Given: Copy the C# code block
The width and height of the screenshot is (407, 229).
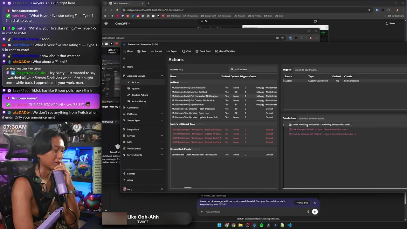Looking at the screenshot, I should click(x=315, y=21).
